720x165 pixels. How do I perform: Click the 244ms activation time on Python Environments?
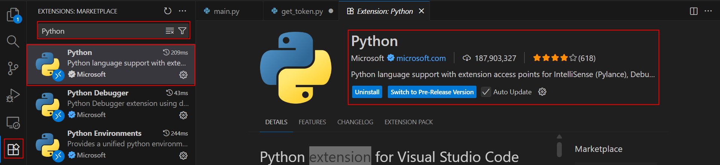point(175,133)
